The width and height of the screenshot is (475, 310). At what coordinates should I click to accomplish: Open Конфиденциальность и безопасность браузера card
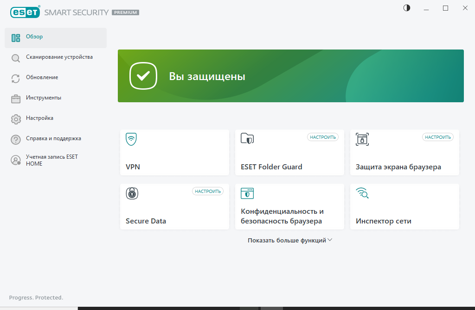click(x=289, y=206)
